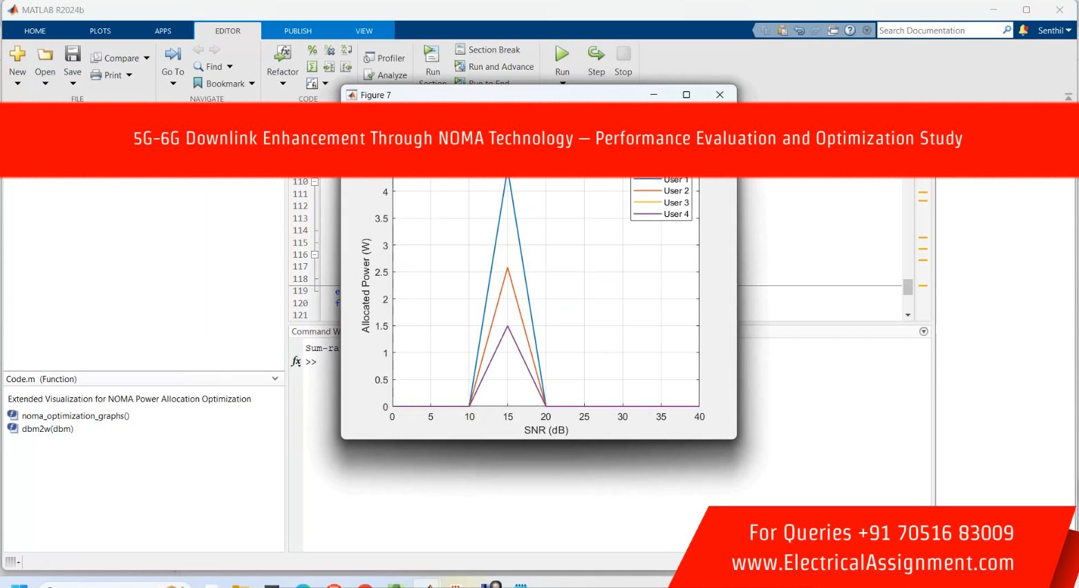1079x588 pixels.
Task: Click the Search Documentation field
Action: pyautogui.click(x=939, y=30)
